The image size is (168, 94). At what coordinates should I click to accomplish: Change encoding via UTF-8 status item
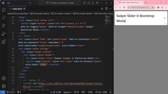tap(76, 92)
